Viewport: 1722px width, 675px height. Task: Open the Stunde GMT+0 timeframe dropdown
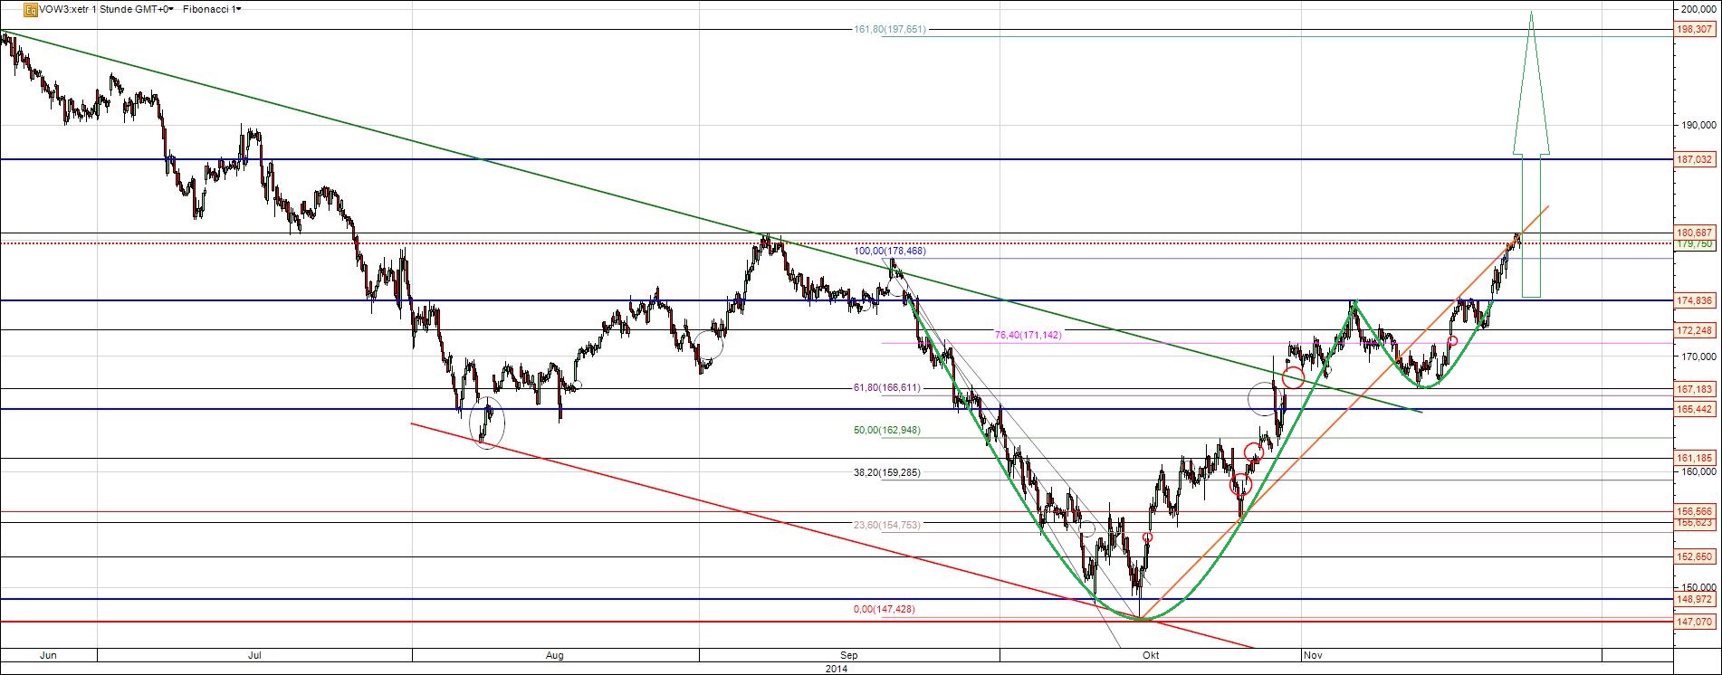point(134,10)
